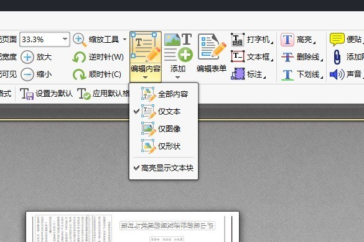The height and width of the screenshot is (242, 364).
Task: Open the 33.3% zoom level combo box
Action: 45,39
